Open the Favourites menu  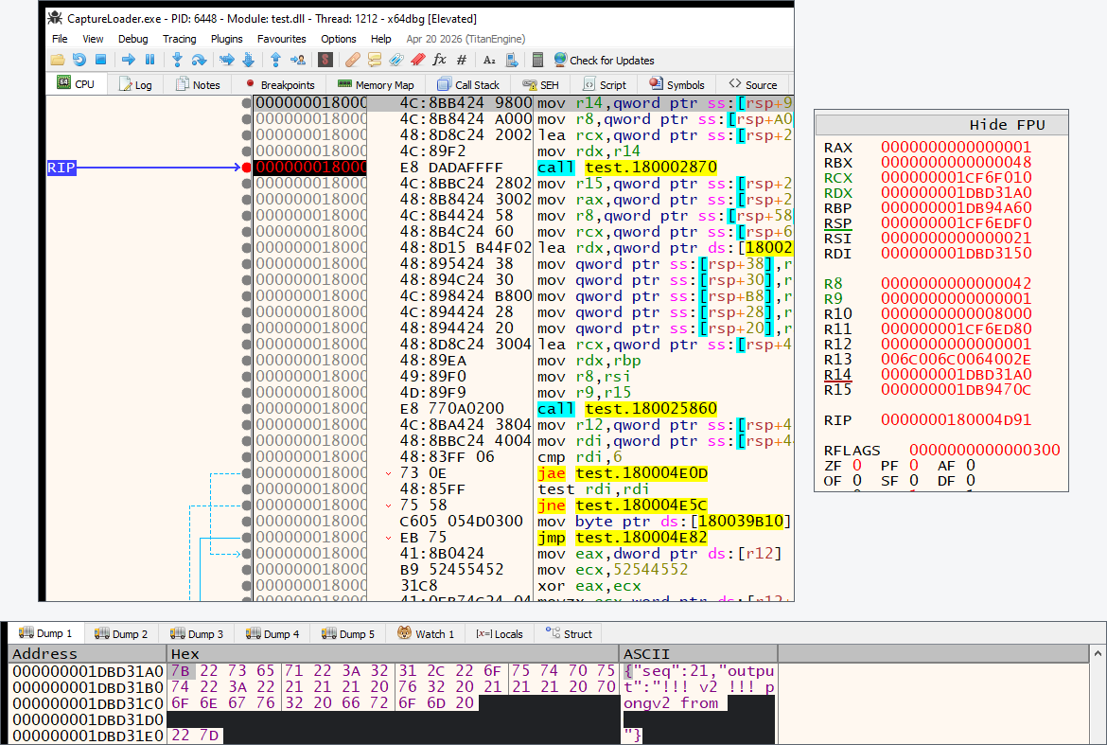[282, 39]
